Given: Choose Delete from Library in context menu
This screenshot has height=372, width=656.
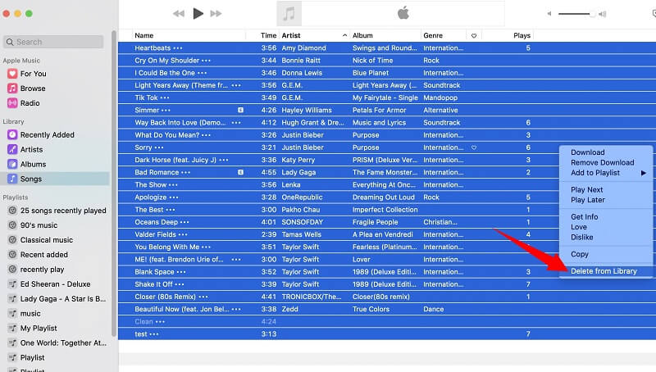Looking at the screenshot, I should point(604,271).
